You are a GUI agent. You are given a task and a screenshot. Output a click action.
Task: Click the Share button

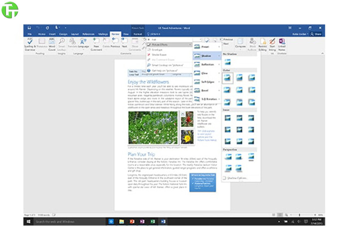click(316, 34)
